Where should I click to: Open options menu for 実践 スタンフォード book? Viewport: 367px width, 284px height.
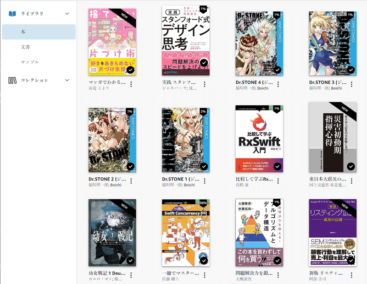pos(205,84)
